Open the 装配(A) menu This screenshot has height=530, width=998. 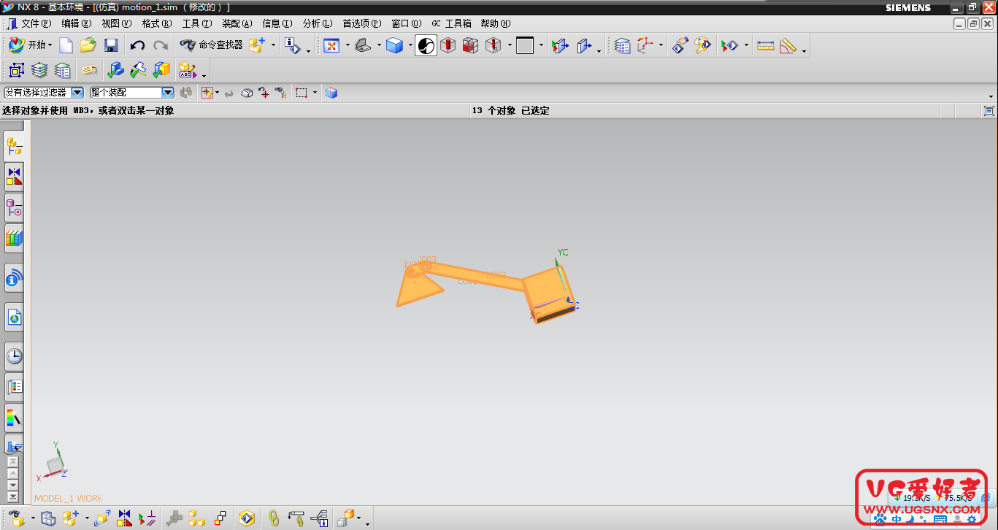[x=237, y=23]
